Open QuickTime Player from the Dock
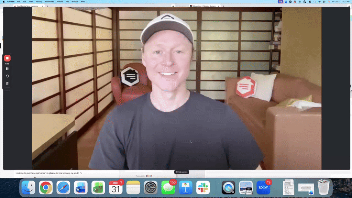 [x=229, y=187]
